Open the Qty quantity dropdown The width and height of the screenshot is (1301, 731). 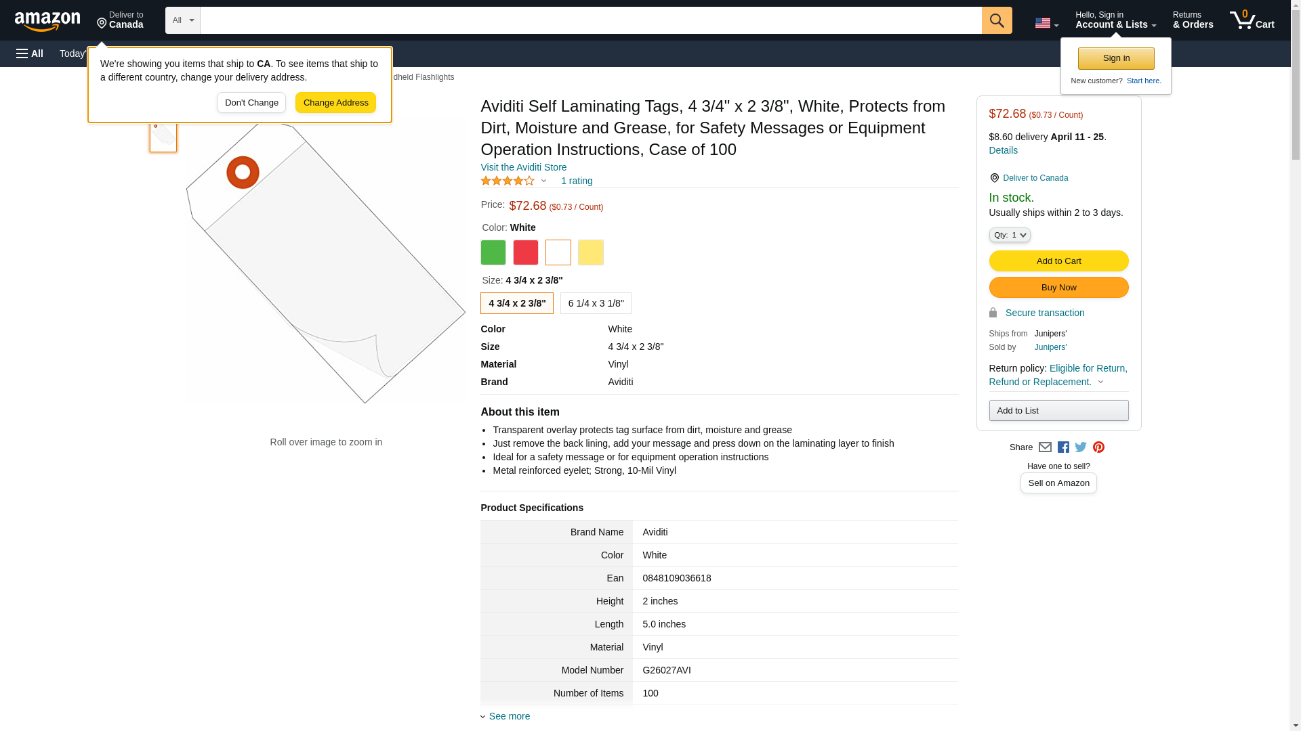tap(1010, 235)
